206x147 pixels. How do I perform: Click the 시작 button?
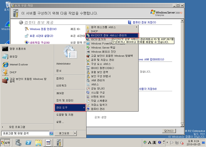[5, 143]
